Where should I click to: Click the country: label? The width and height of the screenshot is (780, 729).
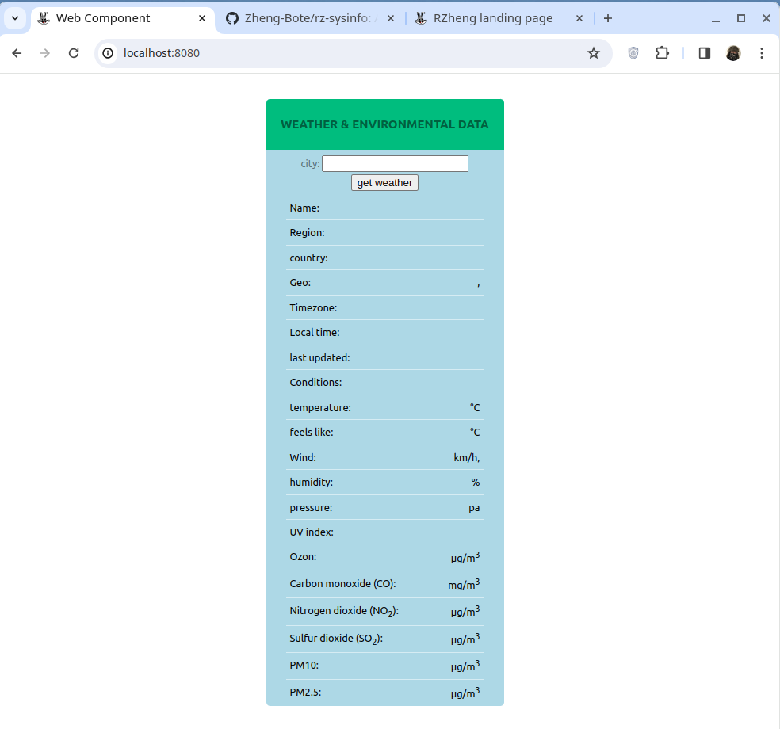point(308,258)
